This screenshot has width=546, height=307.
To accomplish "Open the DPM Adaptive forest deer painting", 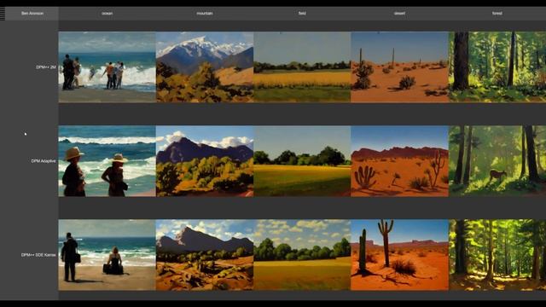I will 497,161.
